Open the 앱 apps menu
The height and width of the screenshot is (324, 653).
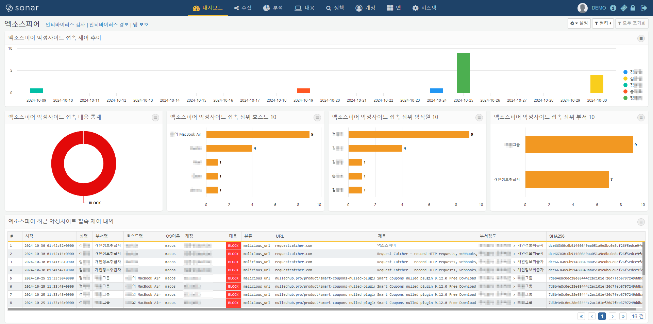(x=394, y=8)
